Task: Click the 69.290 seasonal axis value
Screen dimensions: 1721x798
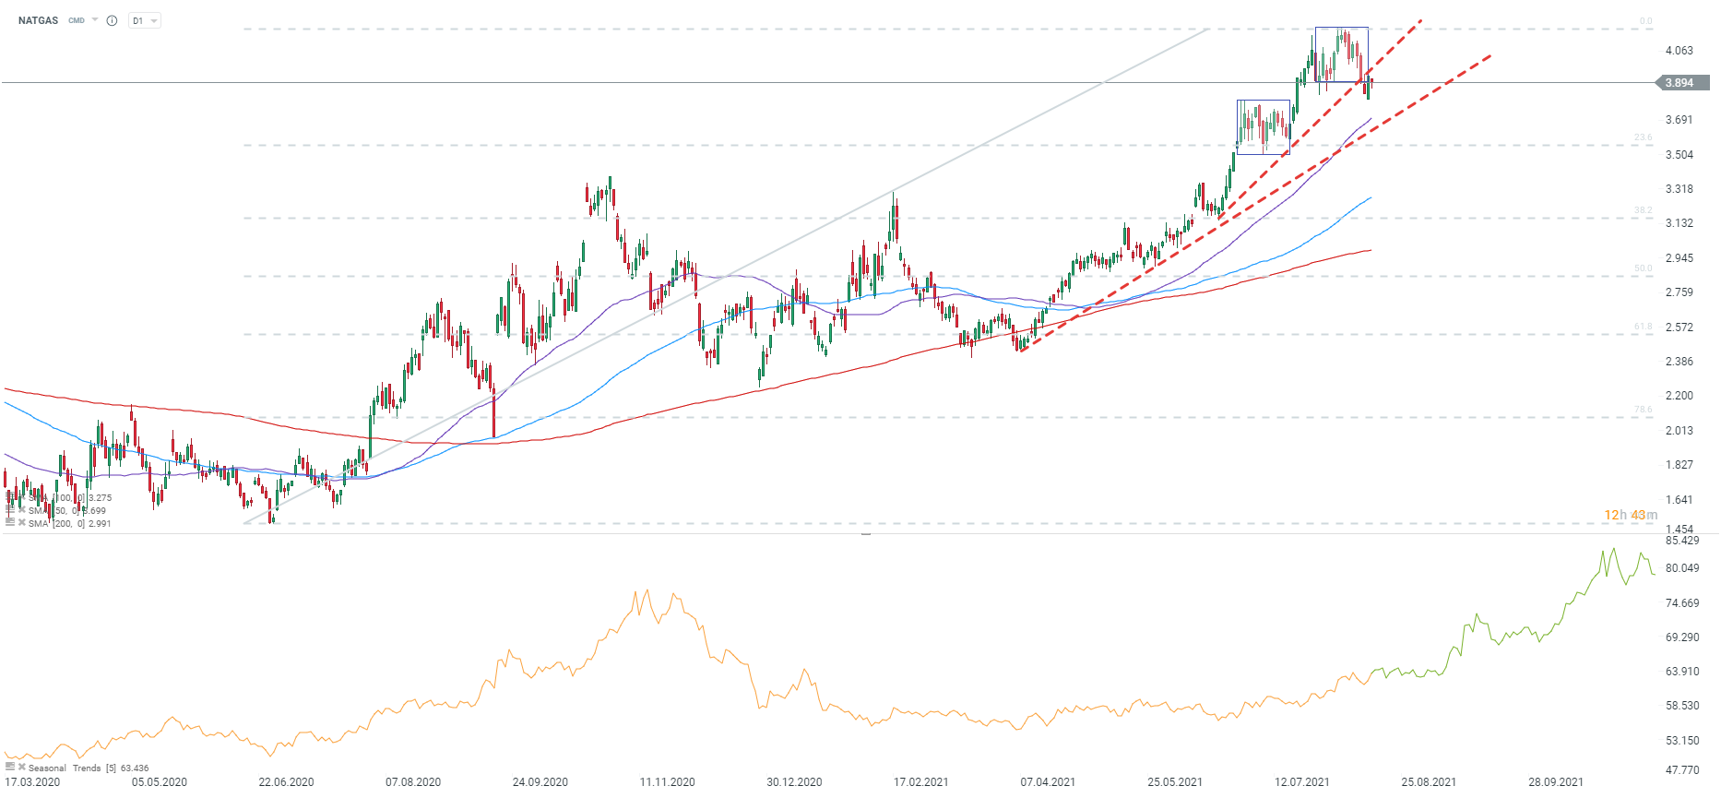Action: pyautogui.click(x=1682, y=637)
